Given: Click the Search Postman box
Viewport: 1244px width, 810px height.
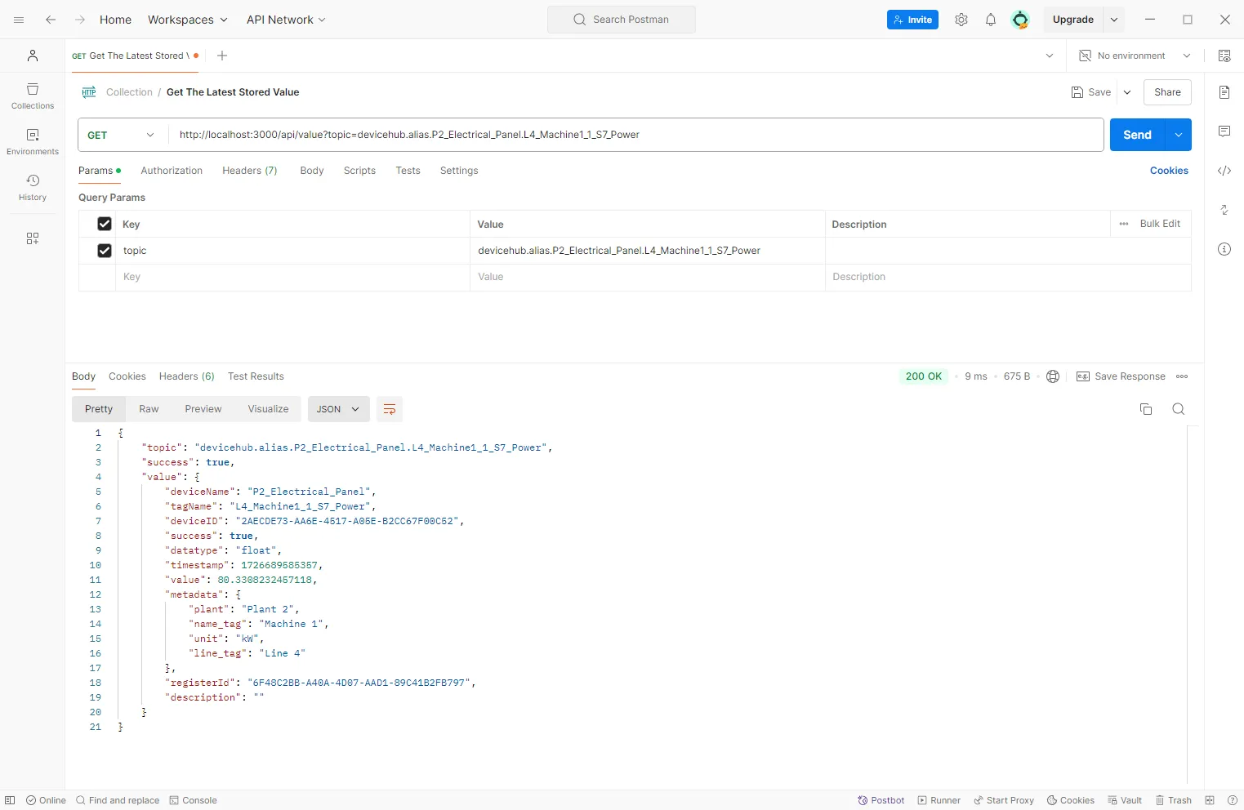Looking at the screenshot, I should point(622,20).
